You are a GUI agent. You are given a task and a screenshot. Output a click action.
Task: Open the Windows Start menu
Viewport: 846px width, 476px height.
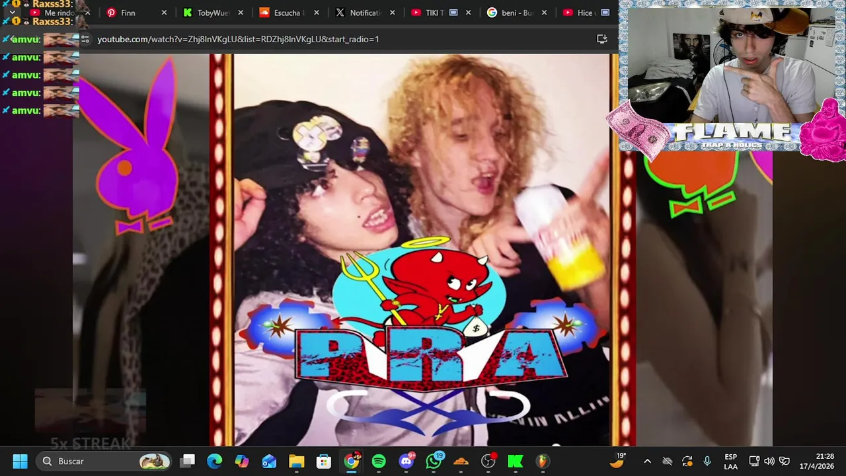[x=20, y=461]
